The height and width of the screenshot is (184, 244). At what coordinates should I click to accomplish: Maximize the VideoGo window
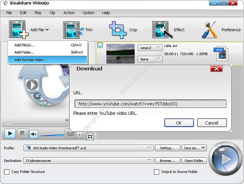pos(223,3)
